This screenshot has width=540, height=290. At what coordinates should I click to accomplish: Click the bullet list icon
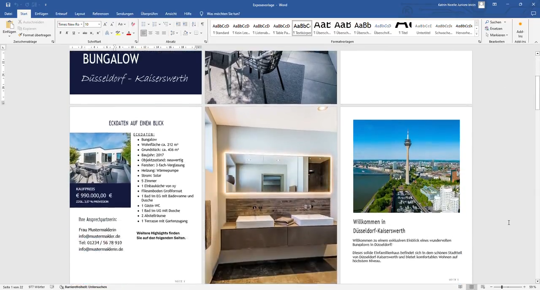click(x=143, y=24)
